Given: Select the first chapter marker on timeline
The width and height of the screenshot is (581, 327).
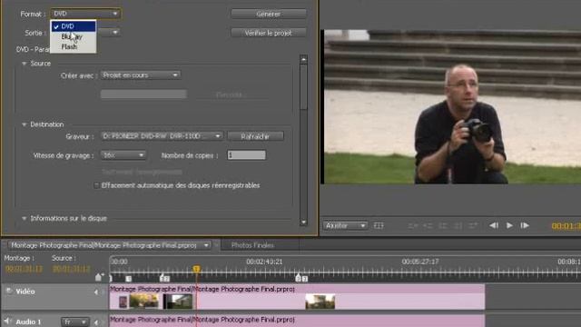Looking at the screenshot, I should [128, 279].
